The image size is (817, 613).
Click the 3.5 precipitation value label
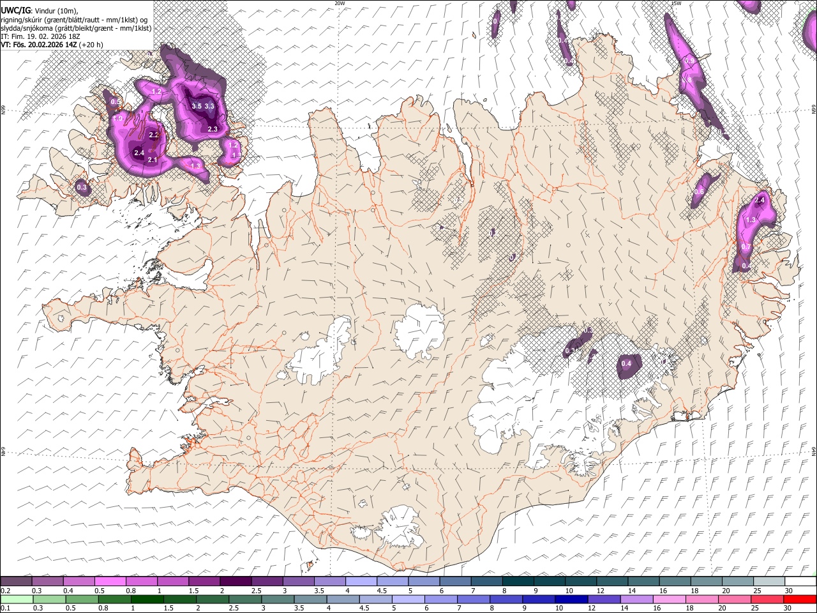click(x=197, y=106)
